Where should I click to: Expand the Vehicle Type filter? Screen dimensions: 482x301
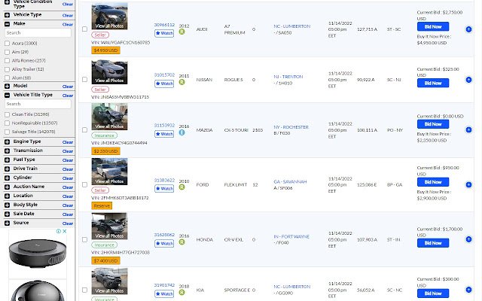[7, 15]
